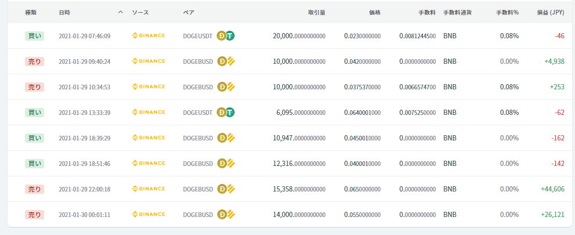Viewport: 575px width, 235px height.
Task: Click the Binance logo in the 18:51:46 row
Action: click(149, 164)
